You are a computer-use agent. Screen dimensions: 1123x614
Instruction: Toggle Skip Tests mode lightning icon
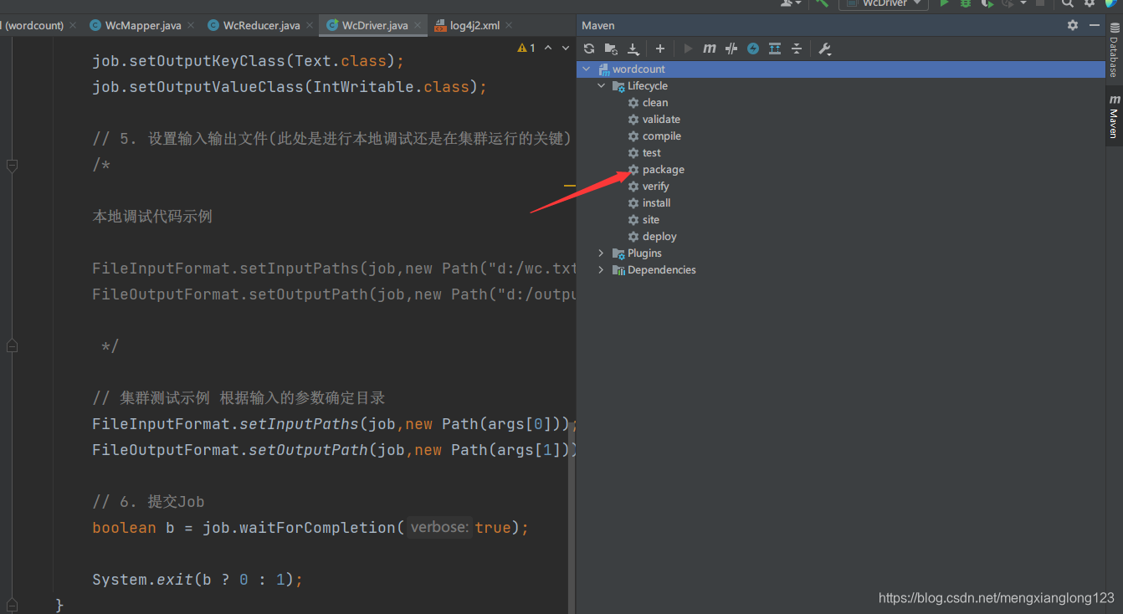(753, 49)
